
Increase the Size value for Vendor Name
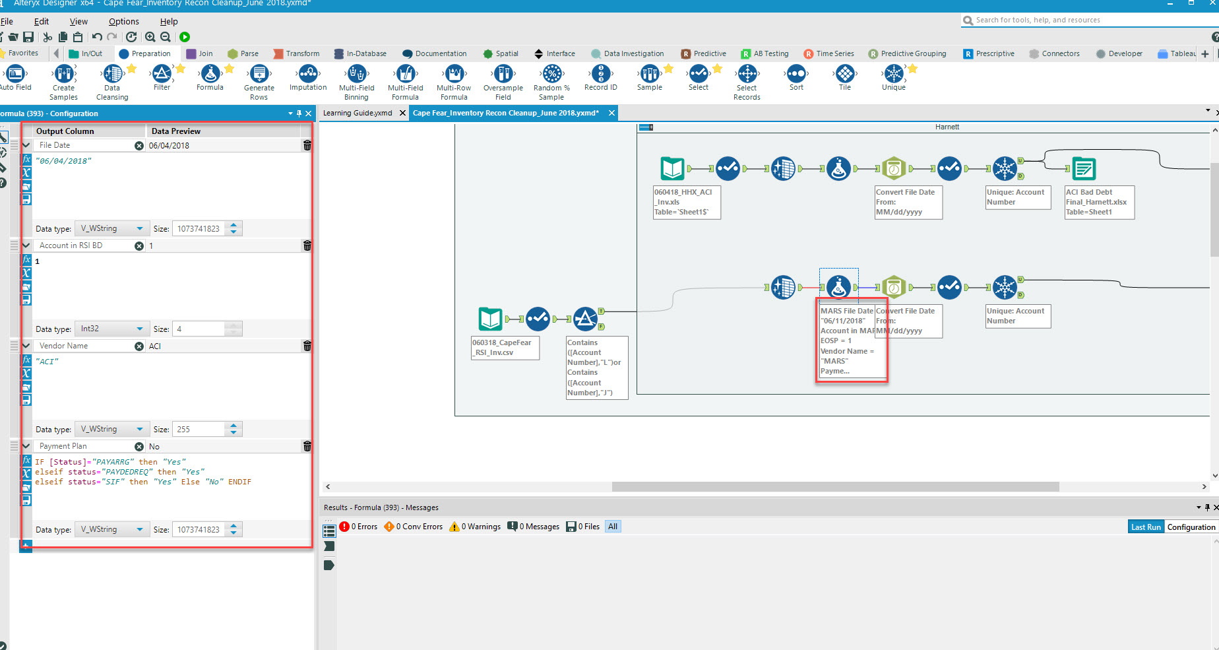234,425
